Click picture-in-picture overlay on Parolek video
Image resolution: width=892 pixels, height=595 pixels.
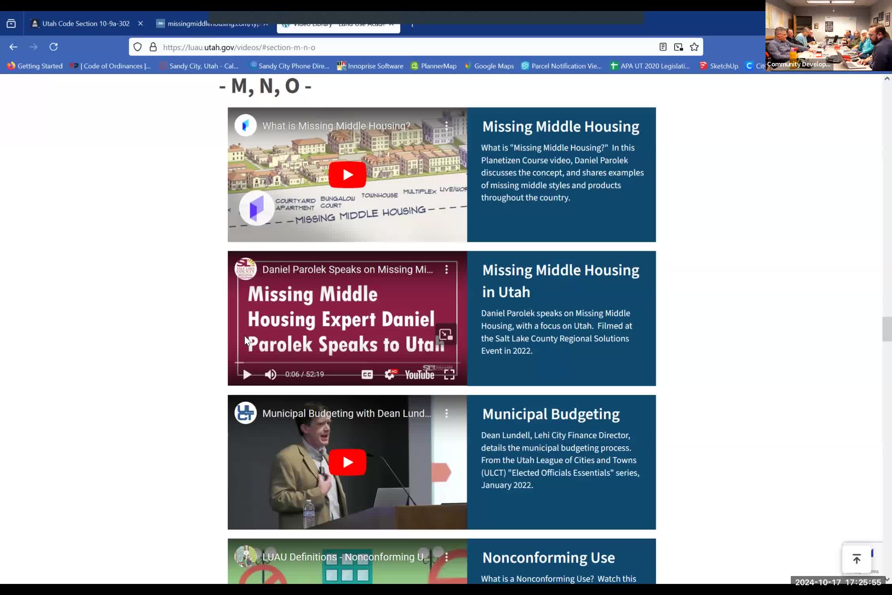coord(446,335)
